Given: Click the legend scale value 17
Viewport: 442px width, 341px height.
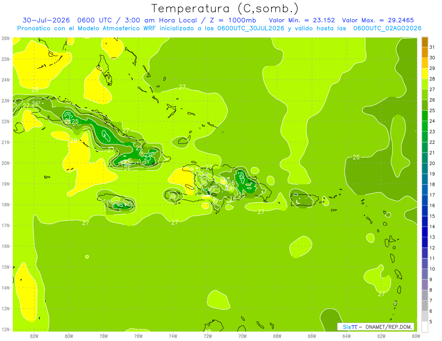Looking at the screenshot, I should click(x=432, y=195).
